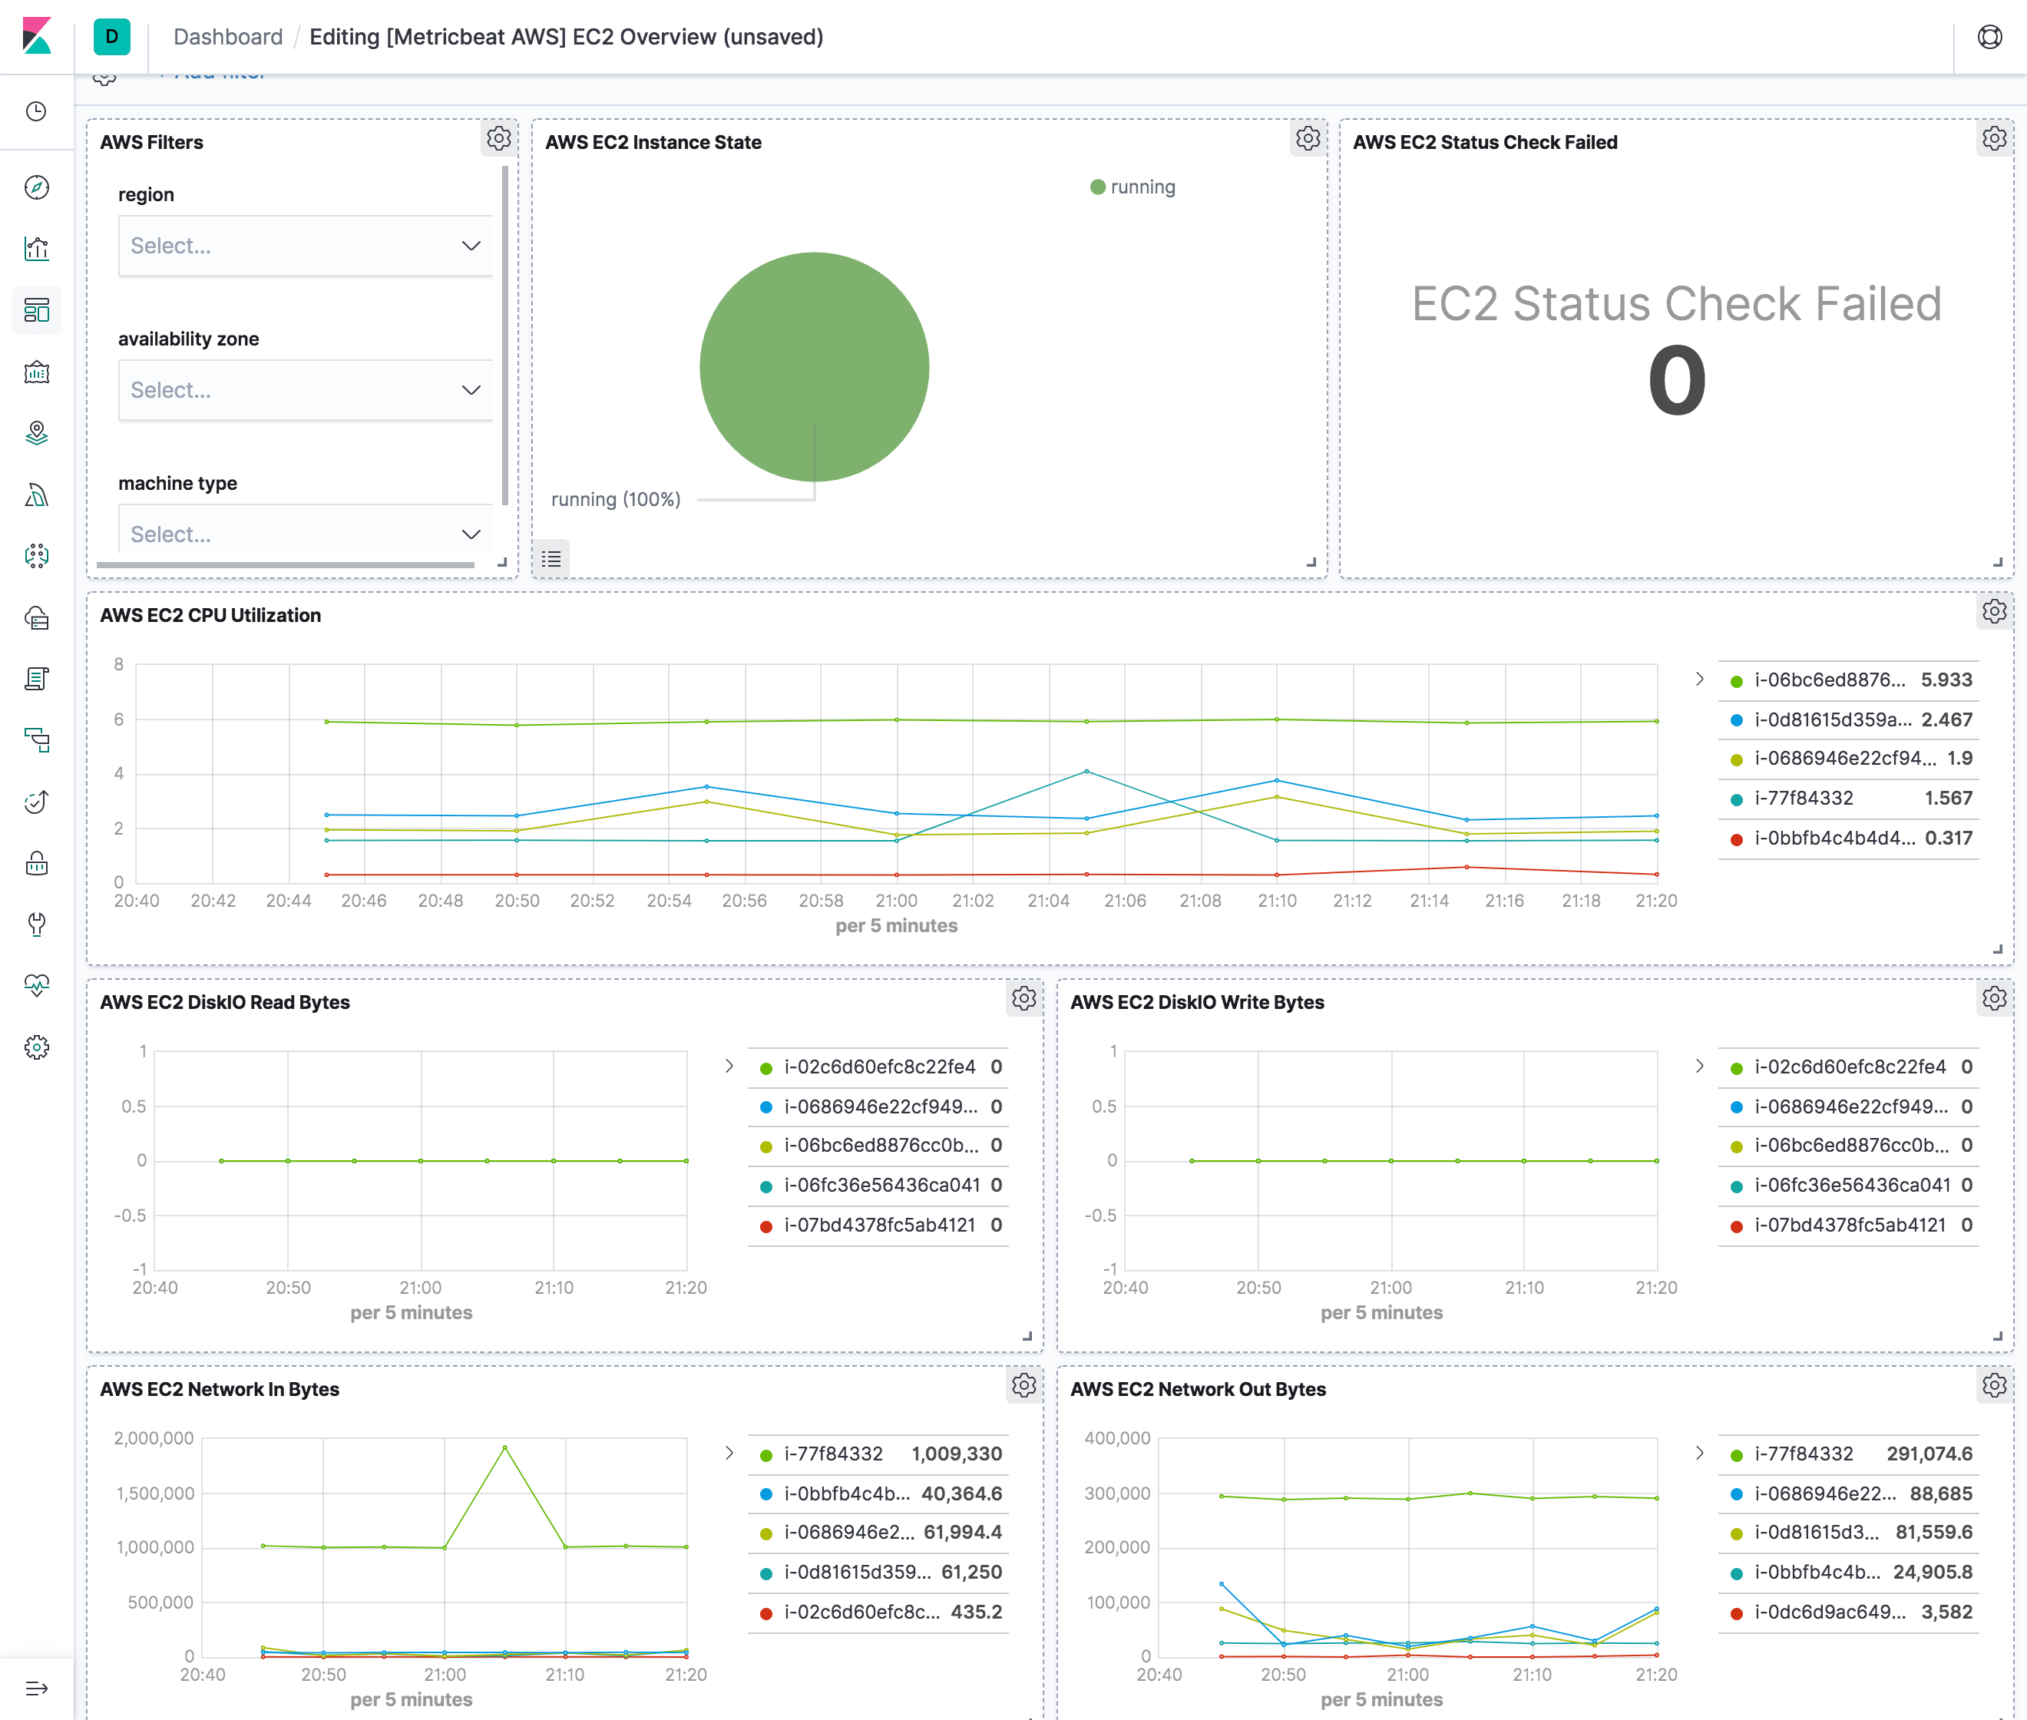Open the Discover compass icon in sidebar
The width and height of the screenshot is (2027, 1720).
pyautogui.click(x=36, y=188)
